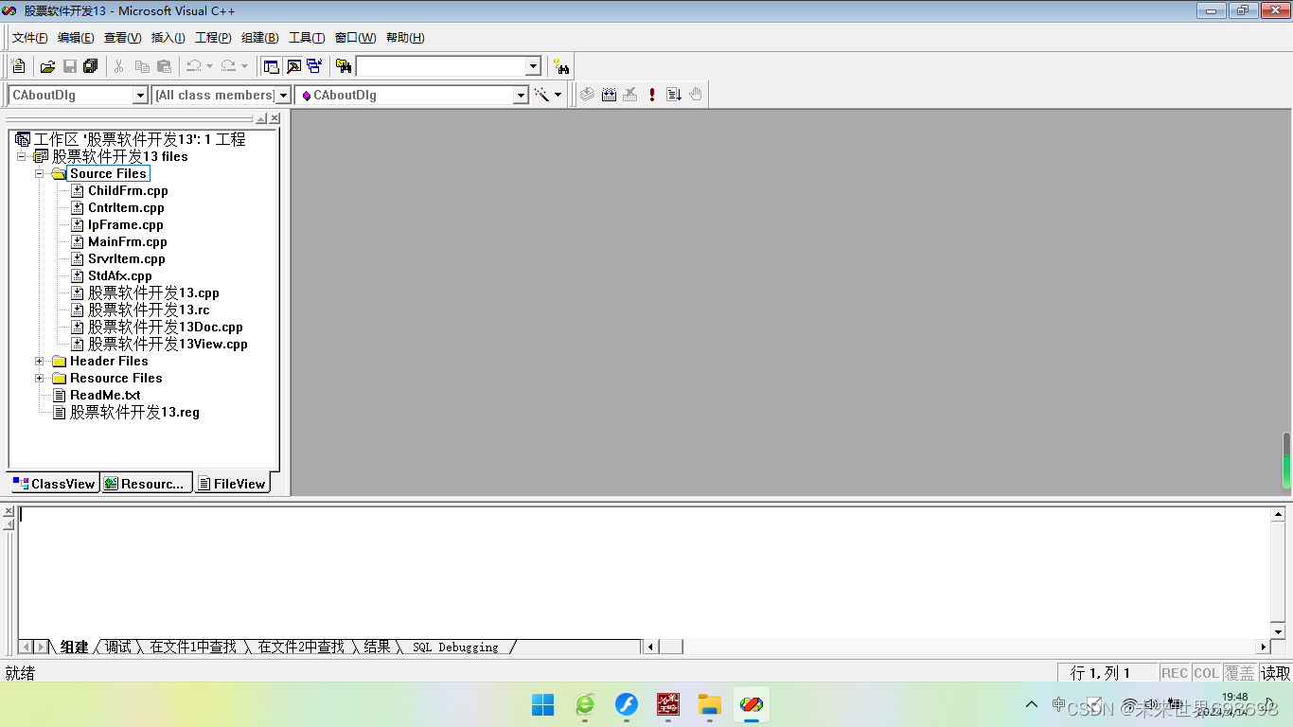Open the Window List icon
The height and width of the screenshot is (727, 1293).
314,66
